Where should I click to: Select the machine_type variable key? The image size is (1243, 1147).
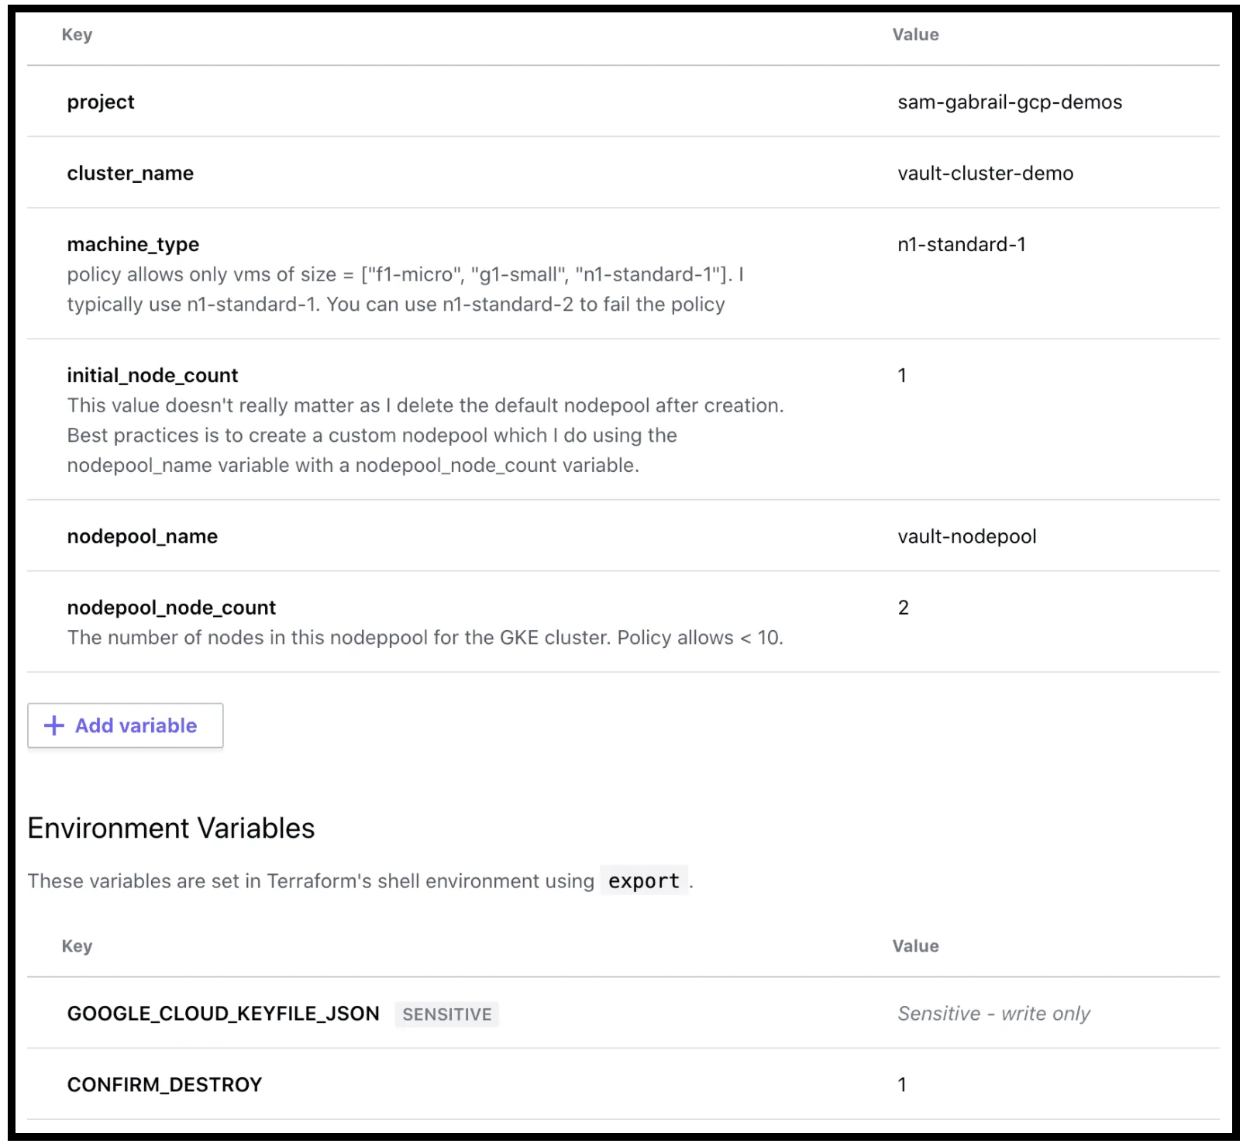[x=133, y=245]
